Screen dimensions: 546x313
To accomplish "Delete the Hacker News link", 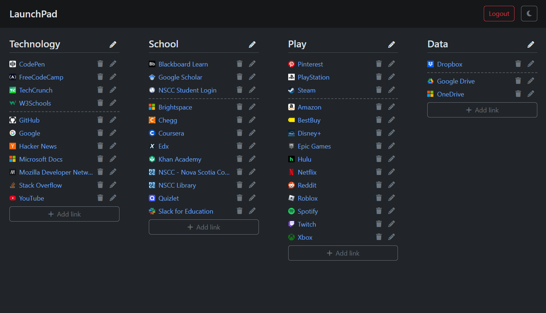I will tap(100, 146).
